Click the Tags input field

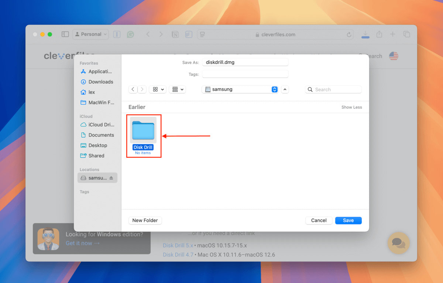click(x=245, y=74)
